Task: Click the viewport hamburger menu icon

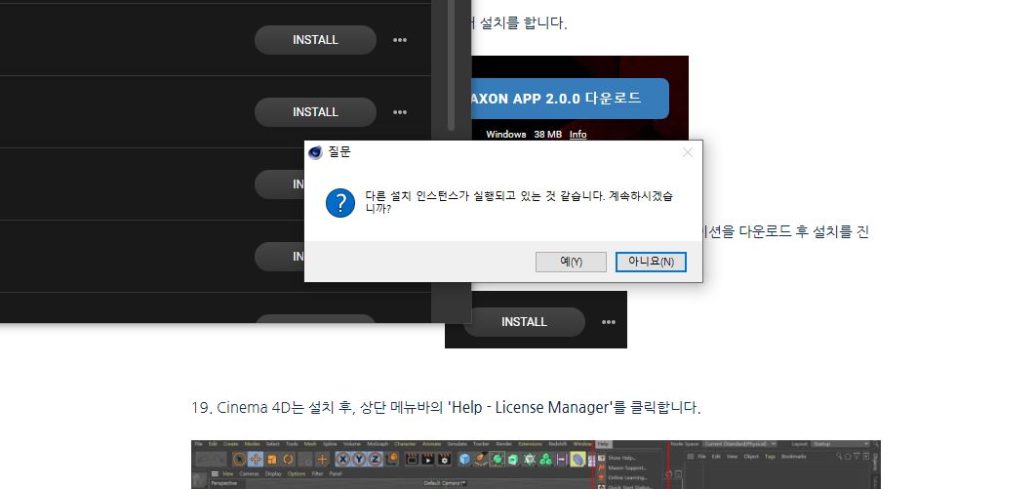Action: (x=215, y=473)
